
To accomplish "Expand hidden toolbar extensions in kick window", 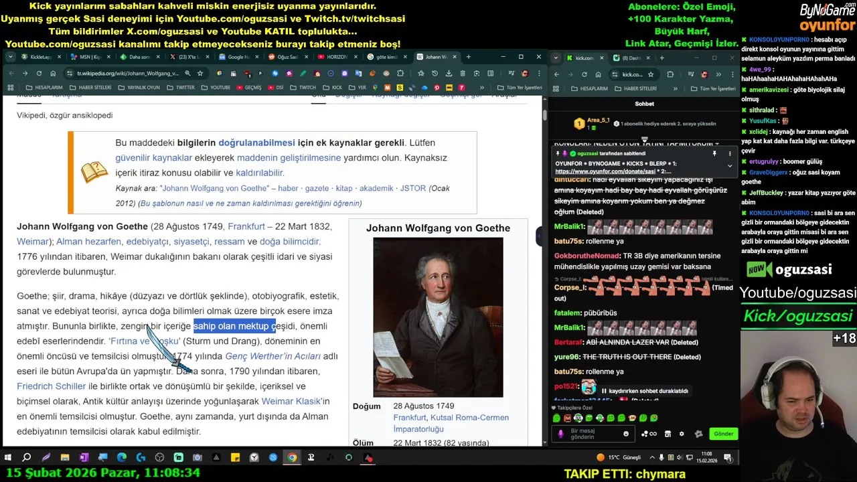I will (x=718, y=74).
